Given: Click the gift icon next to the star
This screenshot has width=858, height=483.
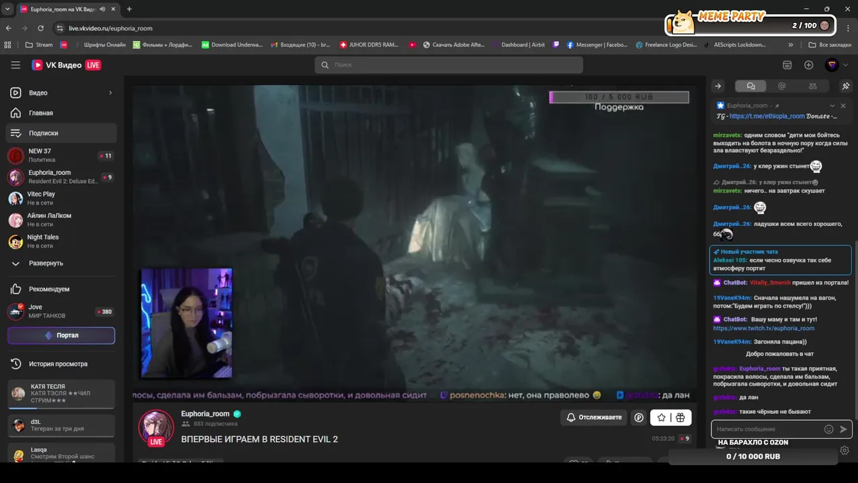Looking at the screenshot, I should (x=680, y=417).
